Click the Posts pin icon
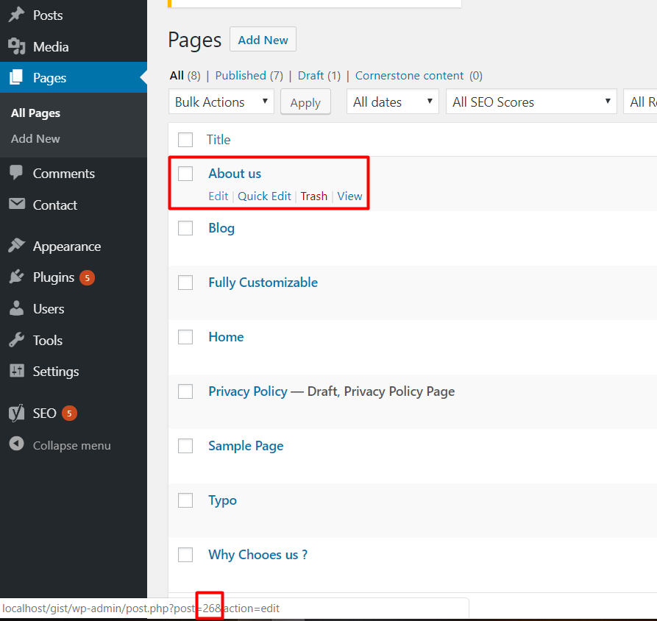This screenshot has height=621, width=657. (x=16, y=15)
